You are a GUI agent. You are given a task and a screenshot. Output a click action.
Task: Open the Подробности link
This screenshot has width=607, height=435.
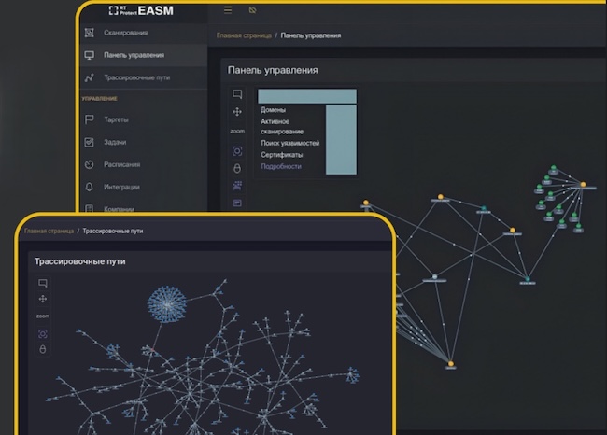(281, 166)
